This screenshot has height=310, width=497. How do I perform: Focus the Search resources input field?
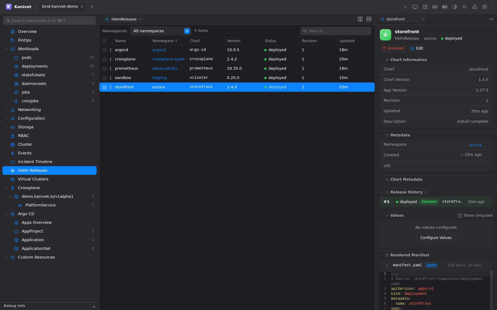[49, 20]
